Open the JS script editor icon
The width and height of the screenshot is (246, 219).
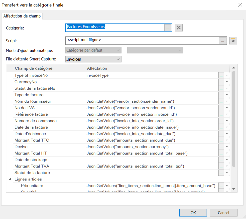point(233,40)
